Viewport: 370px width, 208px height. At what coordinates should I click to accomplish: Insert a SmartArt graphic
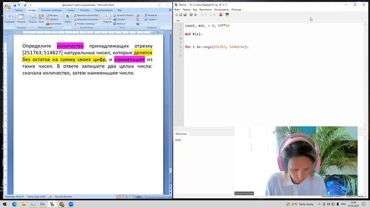52,19
